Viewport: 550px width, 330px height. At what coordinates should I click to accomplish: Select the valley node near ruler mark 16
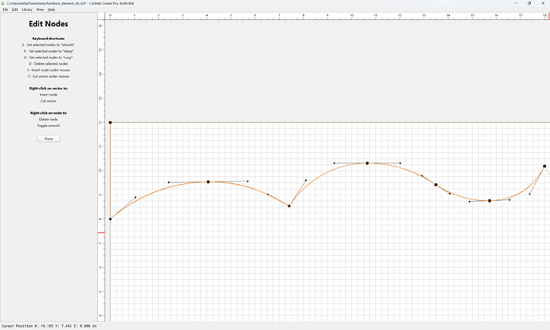(x=489, y=201)
